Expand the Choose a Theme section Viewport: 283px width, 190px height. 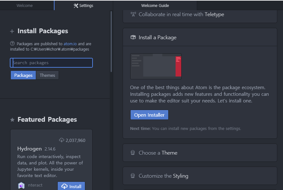(200, 153)
